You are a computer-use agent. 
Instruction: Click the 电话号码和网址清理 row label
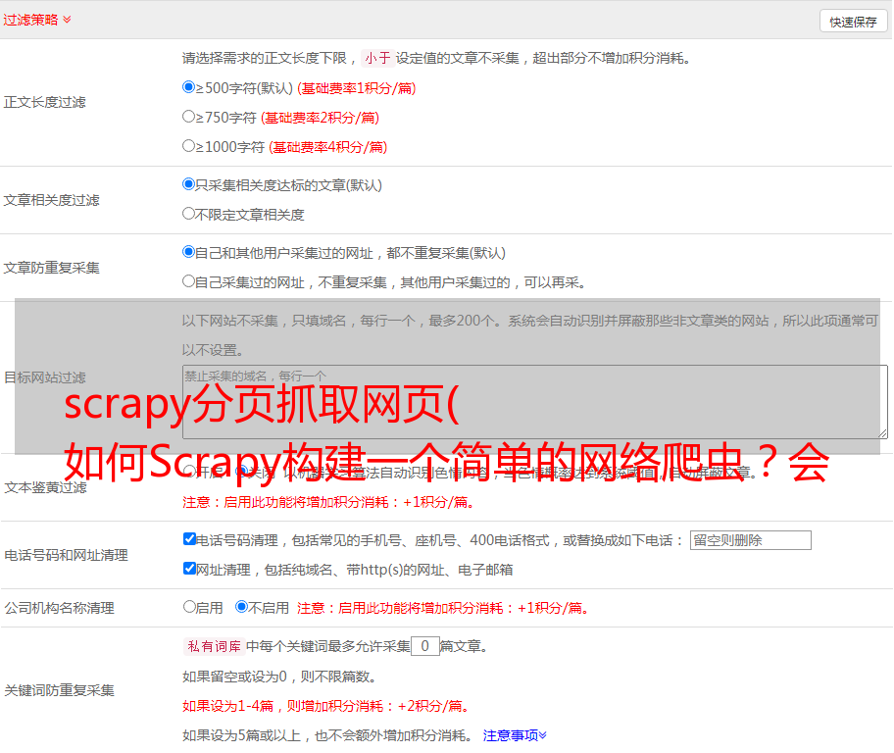pos(66,555)
